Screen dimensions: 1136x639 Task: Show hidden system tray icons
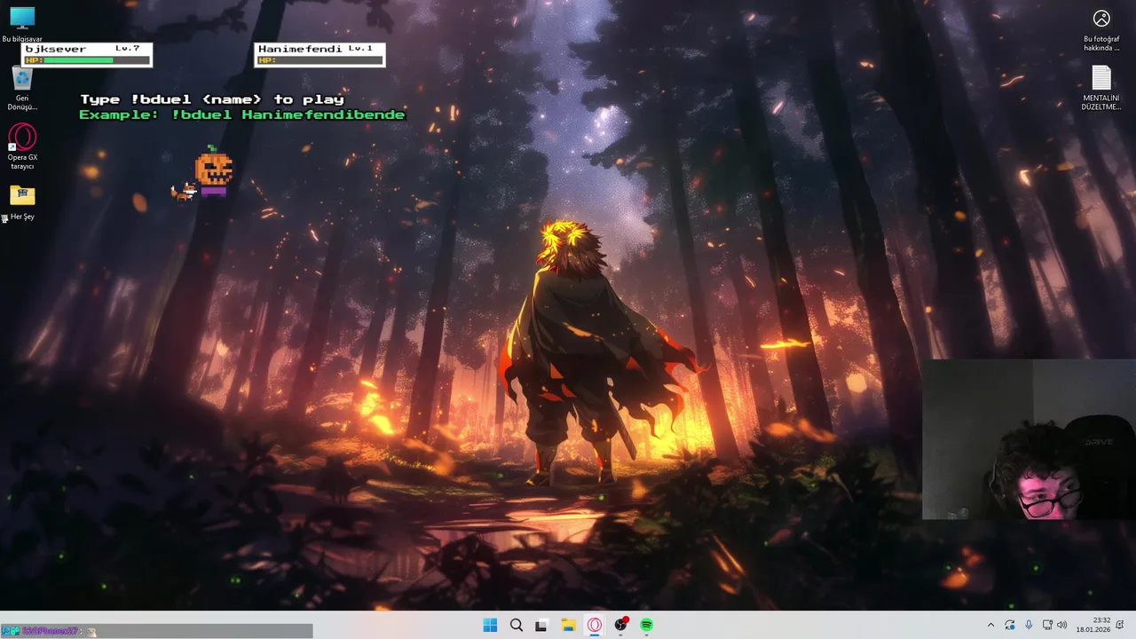[990, 625]
